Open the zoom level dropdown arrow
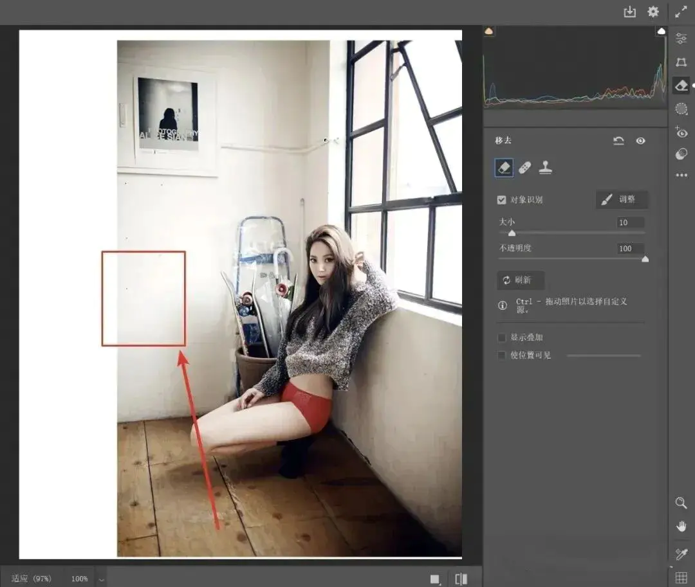The height and width of the screenshot is (587, 695). (101, 579)
